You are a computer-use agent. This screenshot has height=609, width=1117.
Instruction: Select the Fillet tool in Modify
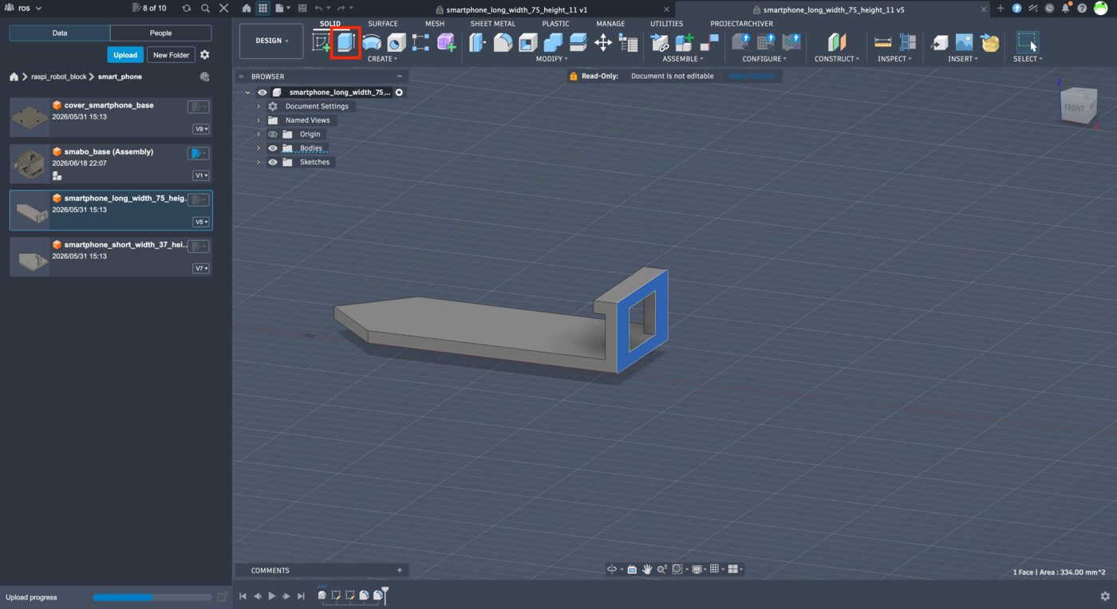tap(503, 42)
